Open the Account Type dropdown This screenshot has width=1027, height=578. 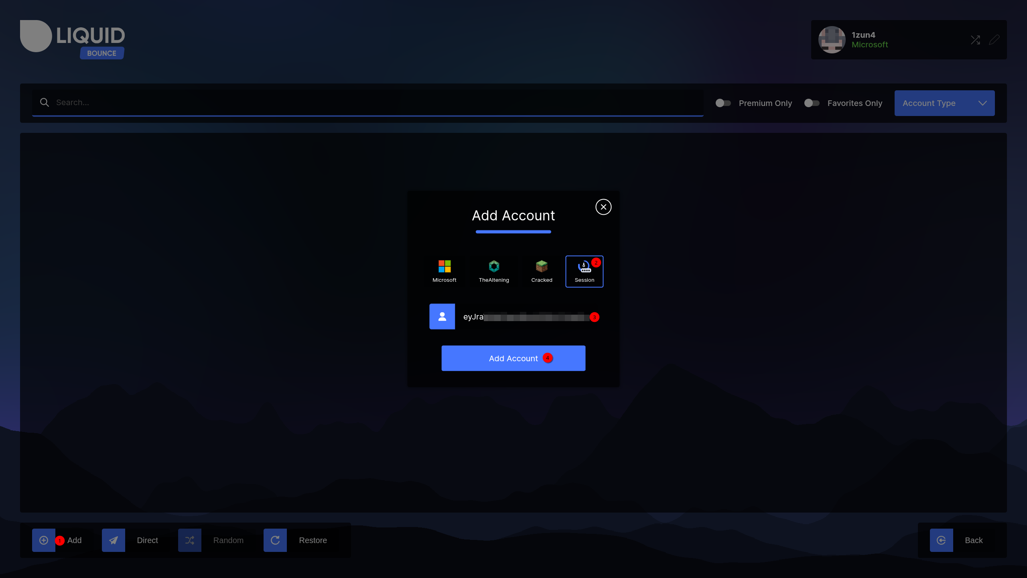pos(944,103)
